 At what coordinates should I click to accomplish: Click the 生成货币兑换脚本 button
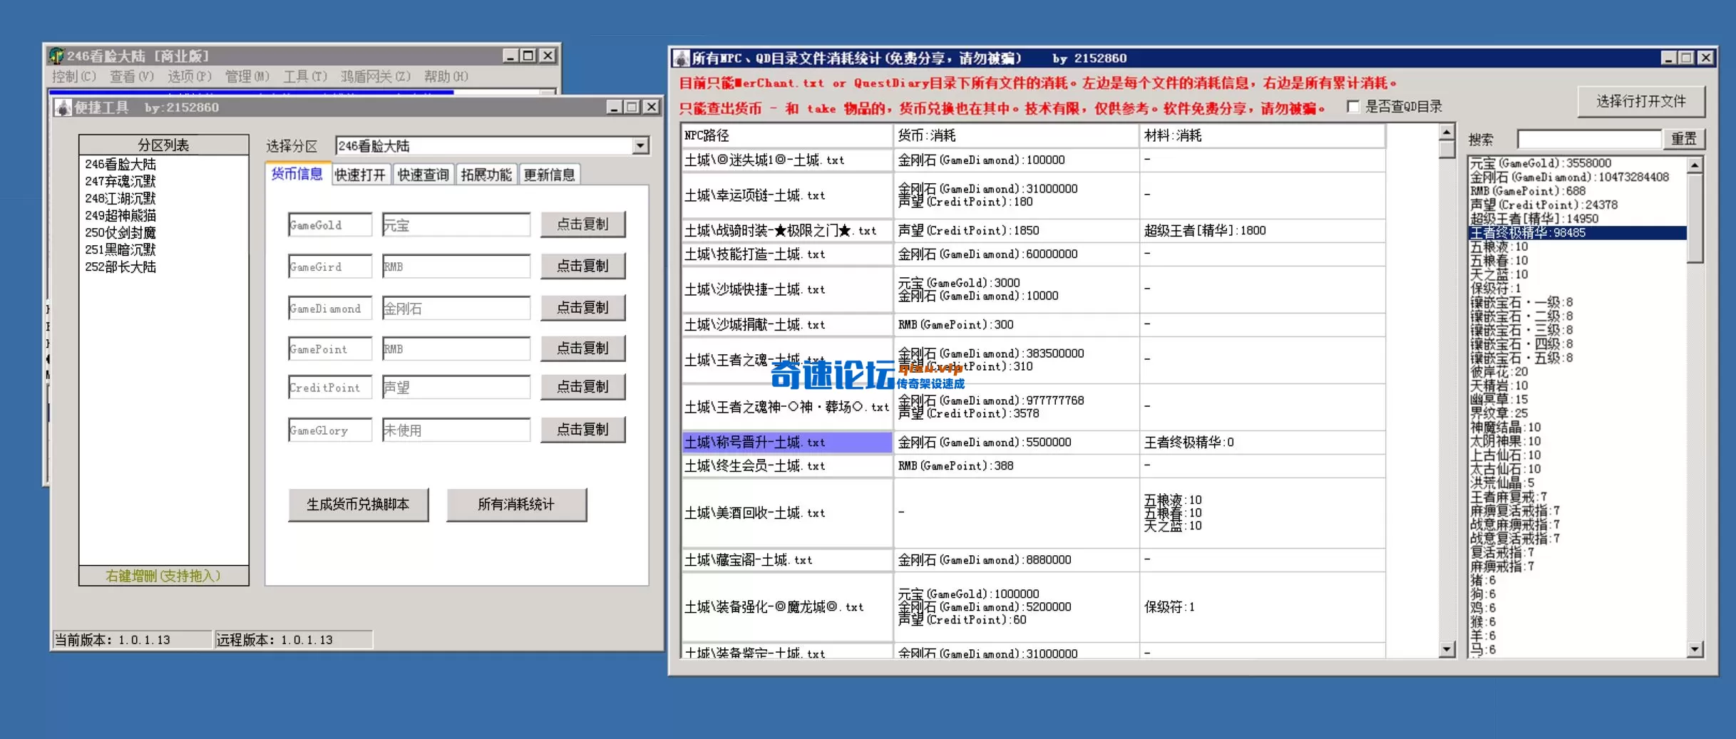point(358,505)
